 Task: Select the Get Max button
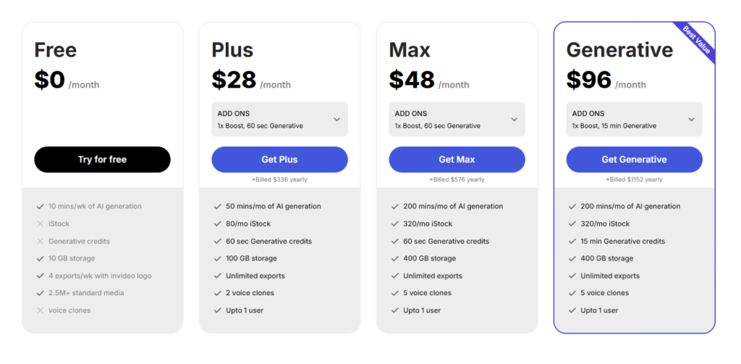(457, 159)
